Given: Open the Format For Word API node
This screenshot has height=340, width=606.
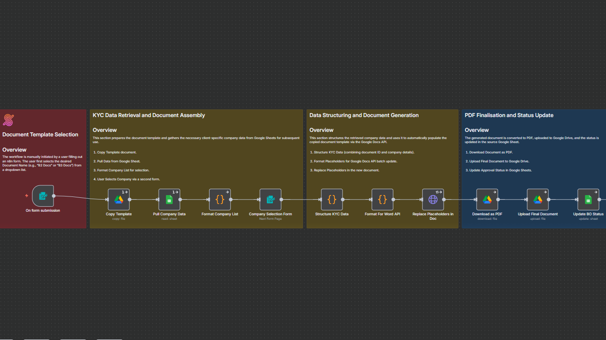Looking at the screenshot, I should point(382,199).
